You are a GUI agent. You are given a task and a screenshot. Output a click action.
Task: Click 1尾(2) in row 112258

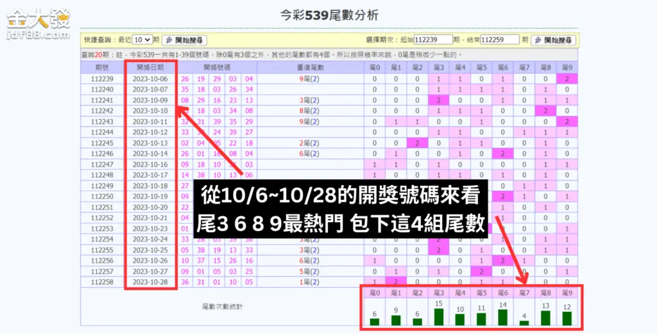coord(309,282)
